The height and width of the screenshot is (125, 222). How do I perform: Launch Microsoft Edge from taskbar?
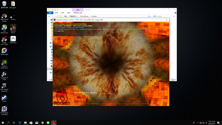(x=20, y=123)
